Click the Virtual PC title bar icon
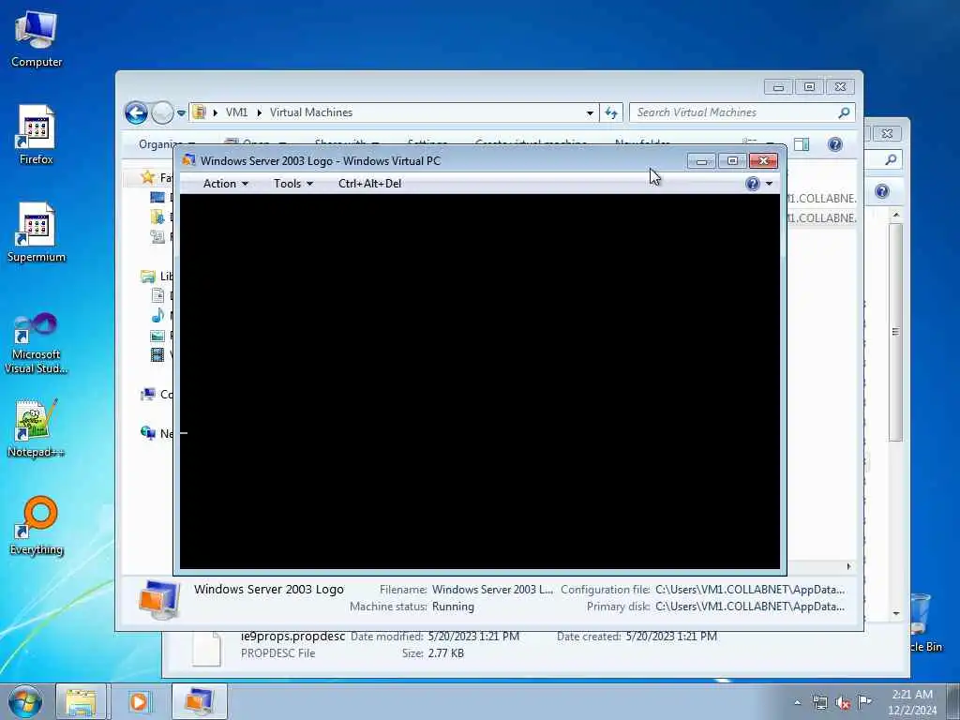Viewport: 960px width, 720px height. tap(189, 160)
